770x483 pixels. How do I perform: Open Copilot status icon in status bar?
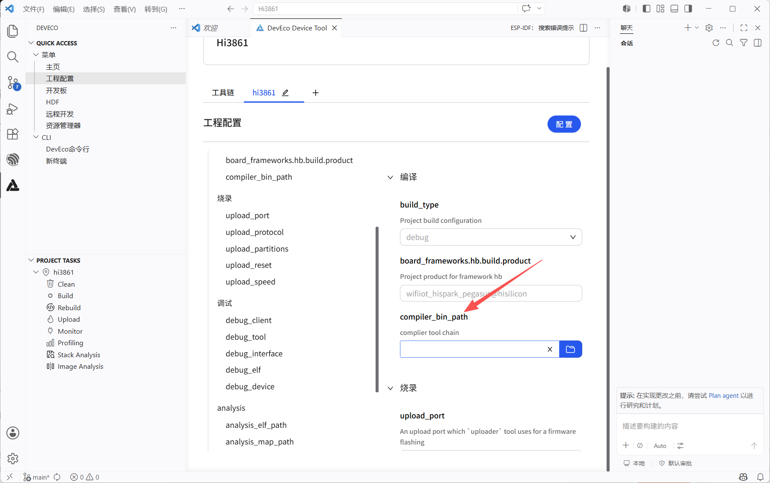743,477
